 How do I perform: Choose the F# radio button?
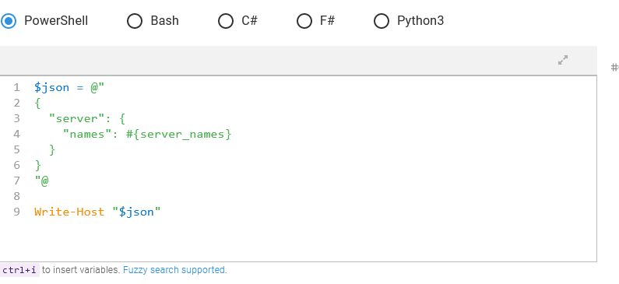point(304,21)
